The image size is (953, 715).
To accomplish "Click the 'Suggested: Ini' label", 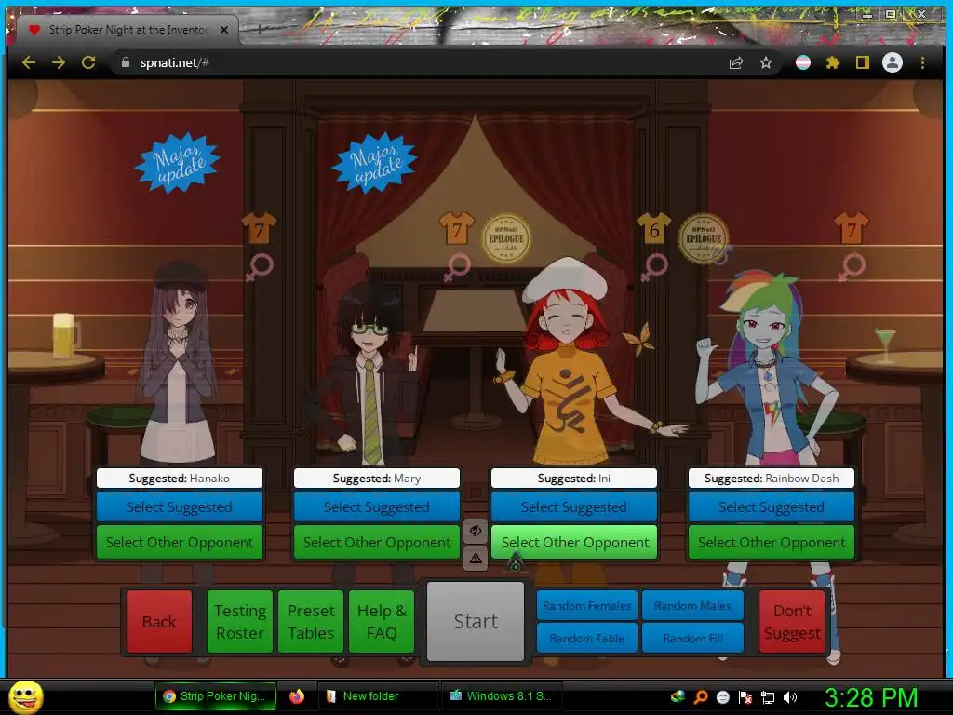I will tap(573, 478).
